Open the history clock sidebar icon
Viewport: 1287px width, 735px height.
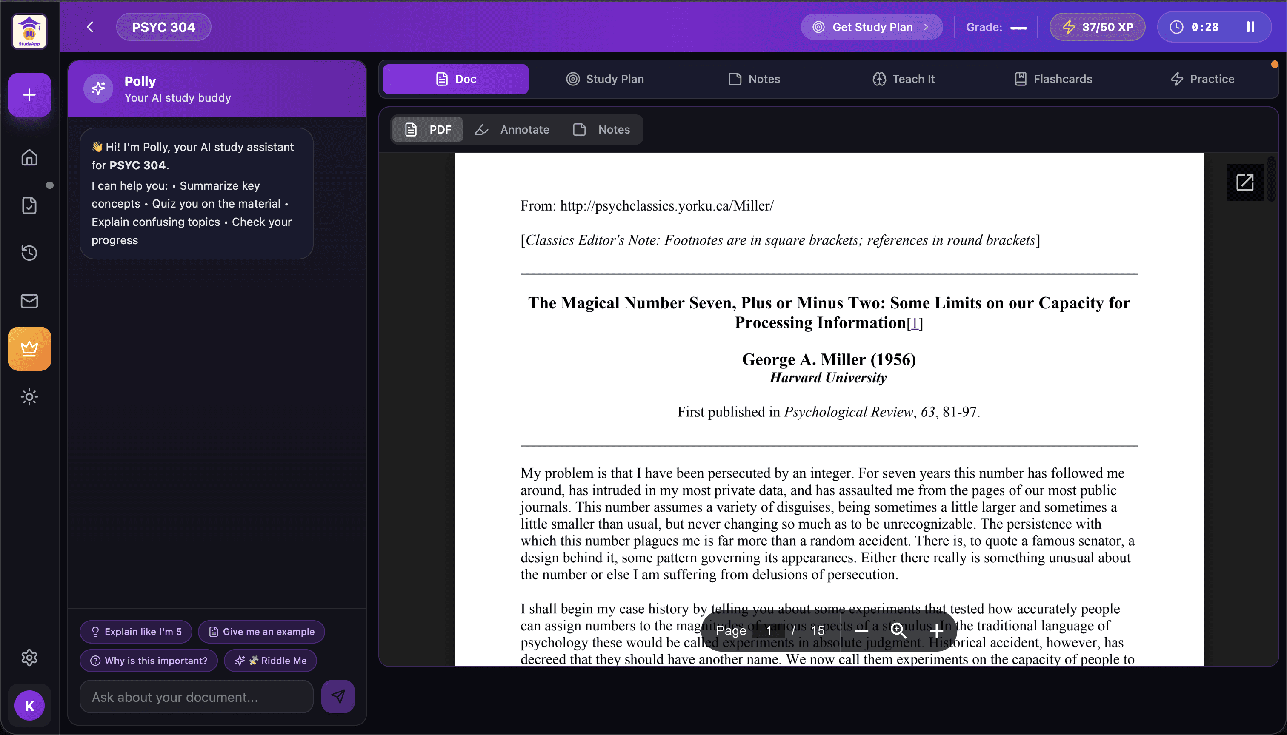(x=29, y=253)
